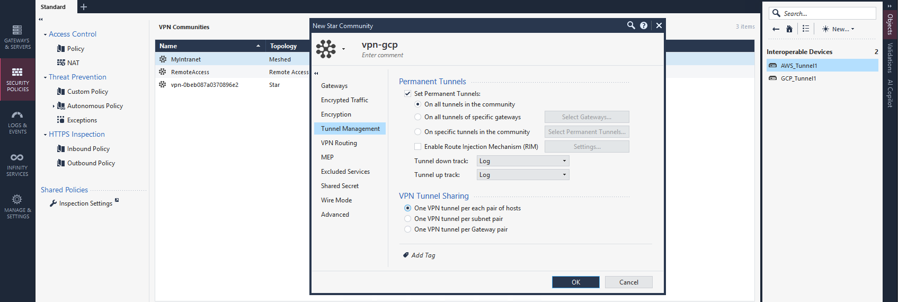The height and width of the screenshot is (302, 898).
Task: Open Infinity Services sidebar view
Action: 17,164
